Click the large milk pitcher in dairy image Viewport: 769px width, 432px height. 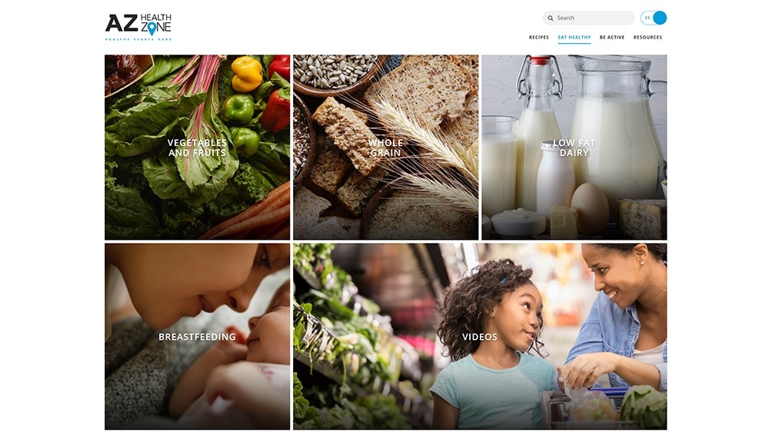(615, 132)
